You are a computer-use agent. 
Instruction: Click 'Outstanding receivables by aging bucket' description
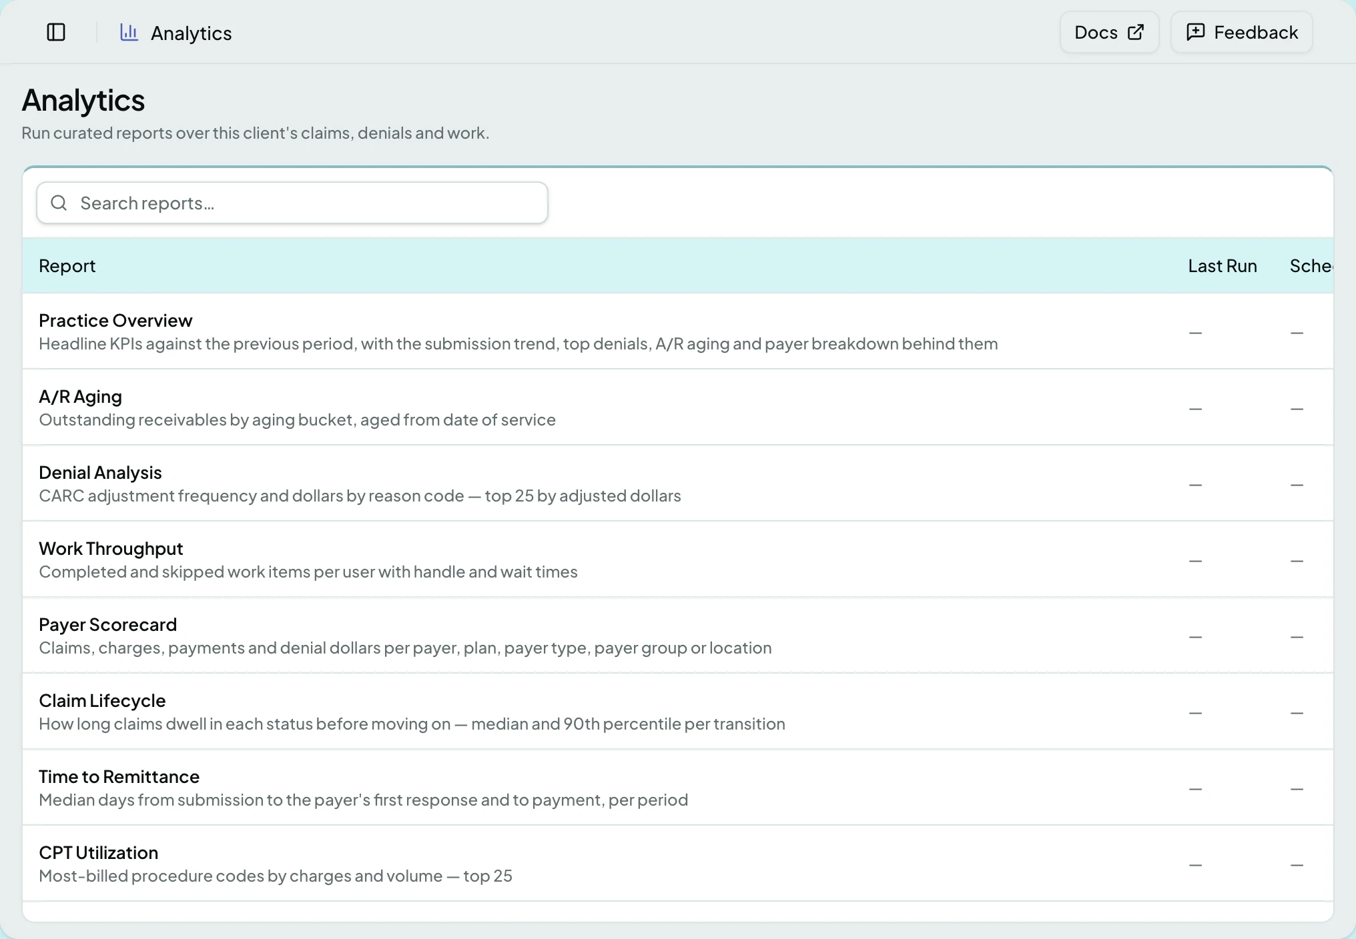point(297,419)
